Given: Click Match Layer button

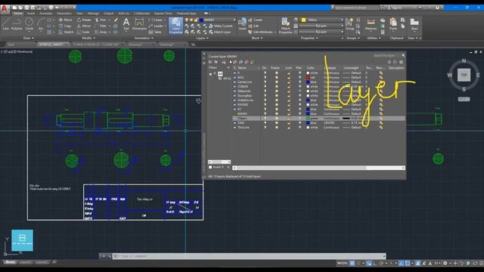Looking at the screenshot, I should point(220,32).
